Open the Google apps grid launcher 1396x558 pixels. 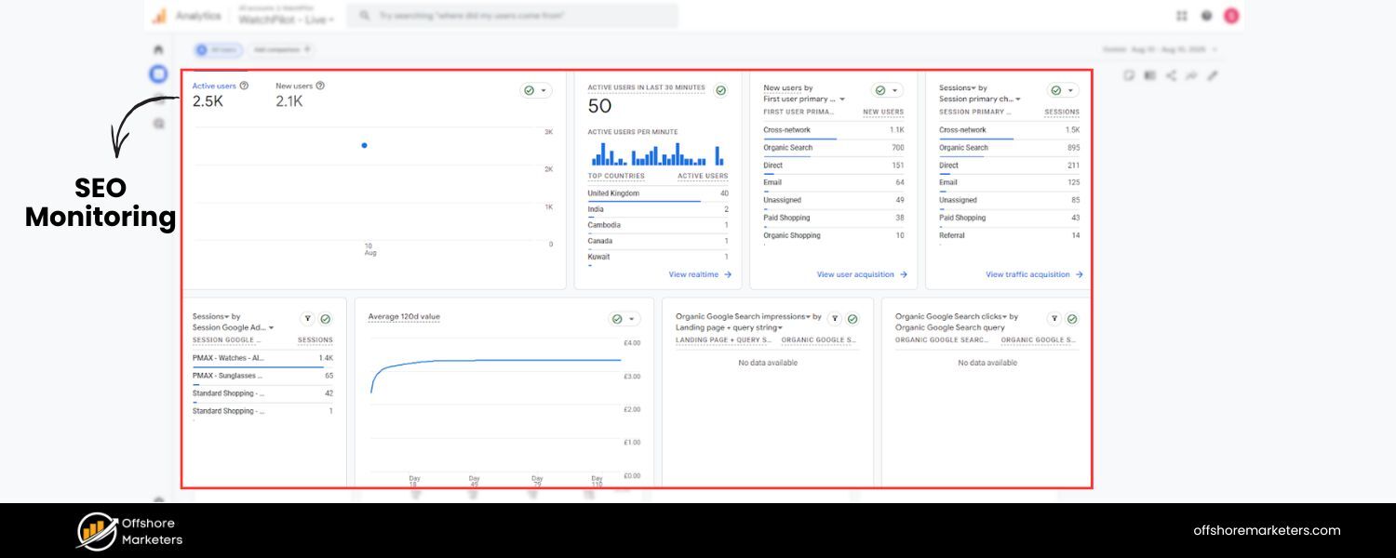1182,15
